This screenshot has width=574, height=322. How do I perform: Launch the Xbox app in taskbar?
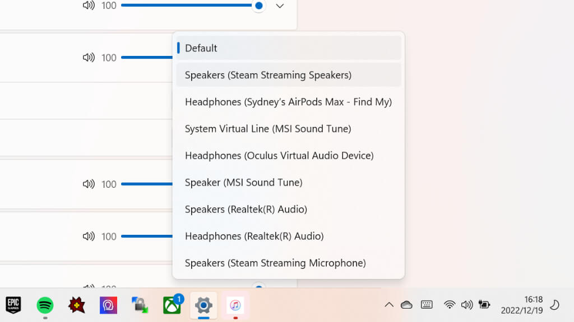pos(172,305)
